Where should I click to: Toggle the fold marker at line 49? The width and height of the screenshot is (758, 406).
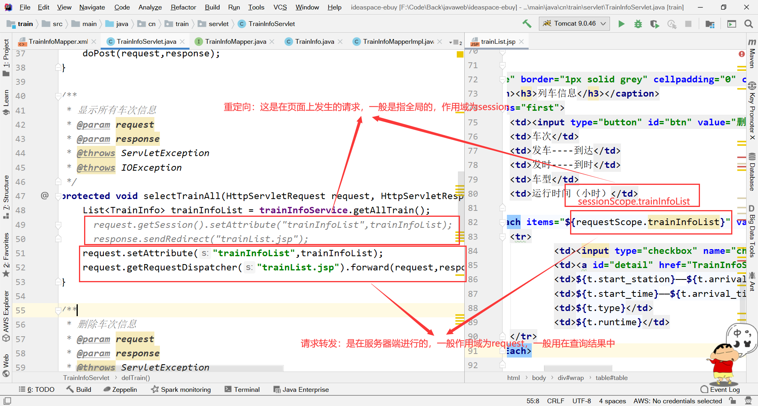(58, 225)
